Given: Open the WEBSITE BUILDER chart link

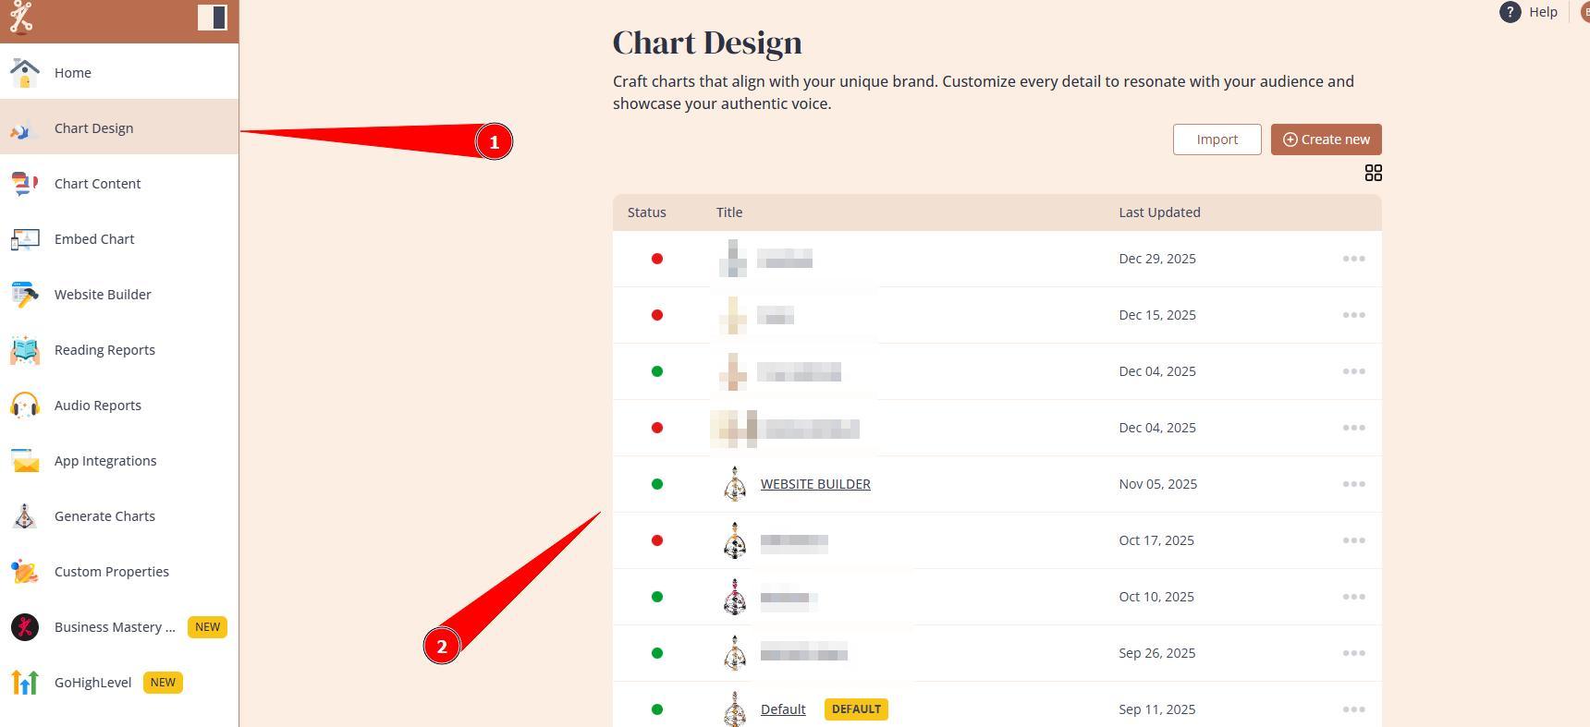Looking at the screenshot, I should [814, 484].
